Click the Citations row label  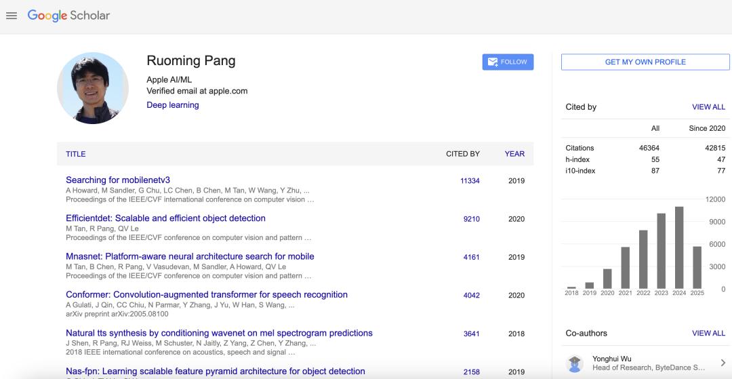[579, 148]
